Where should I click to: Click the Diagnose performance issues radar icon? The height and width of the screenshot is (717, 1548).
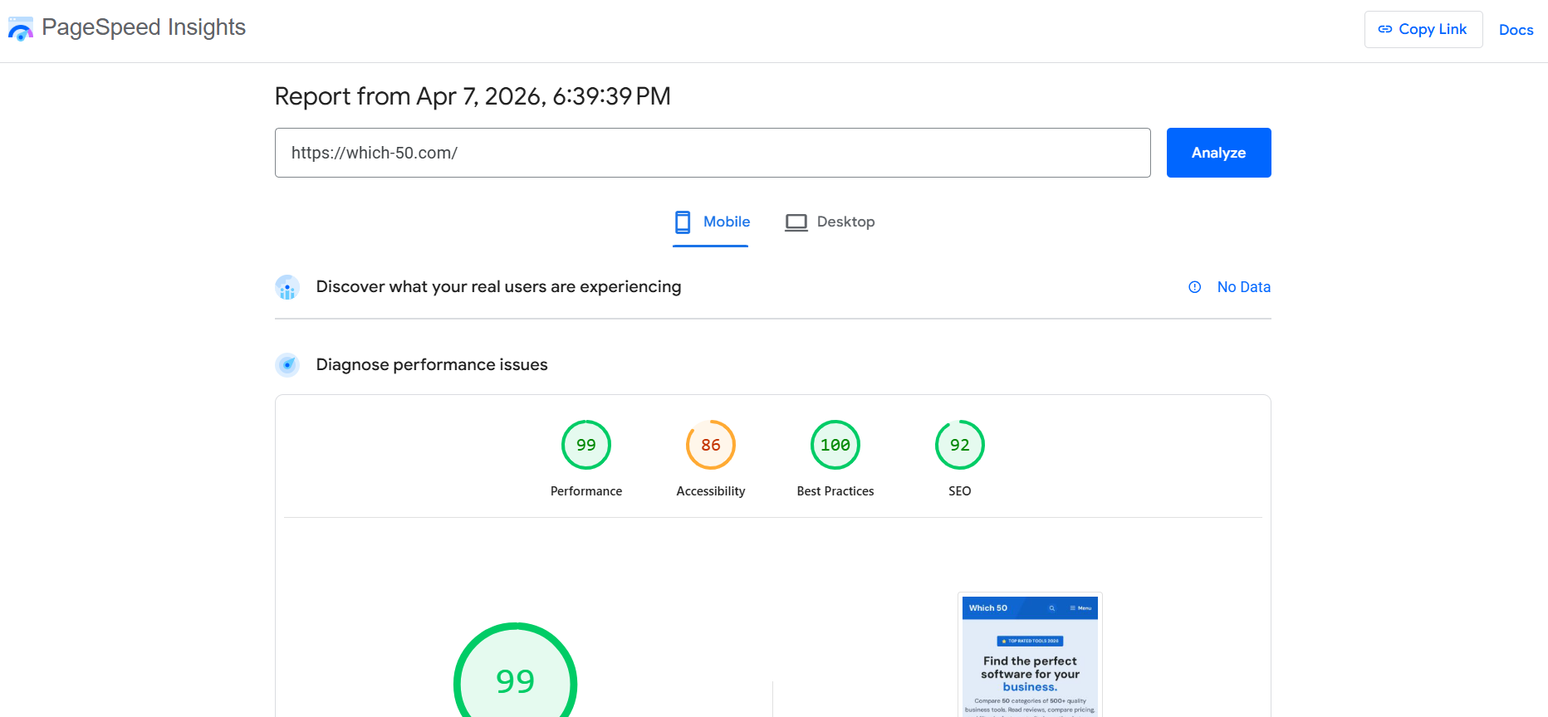tap(287, 365)
